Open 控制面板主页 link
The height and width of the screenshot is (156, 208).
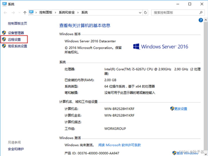pyautogui.click(x=17, y=23)
